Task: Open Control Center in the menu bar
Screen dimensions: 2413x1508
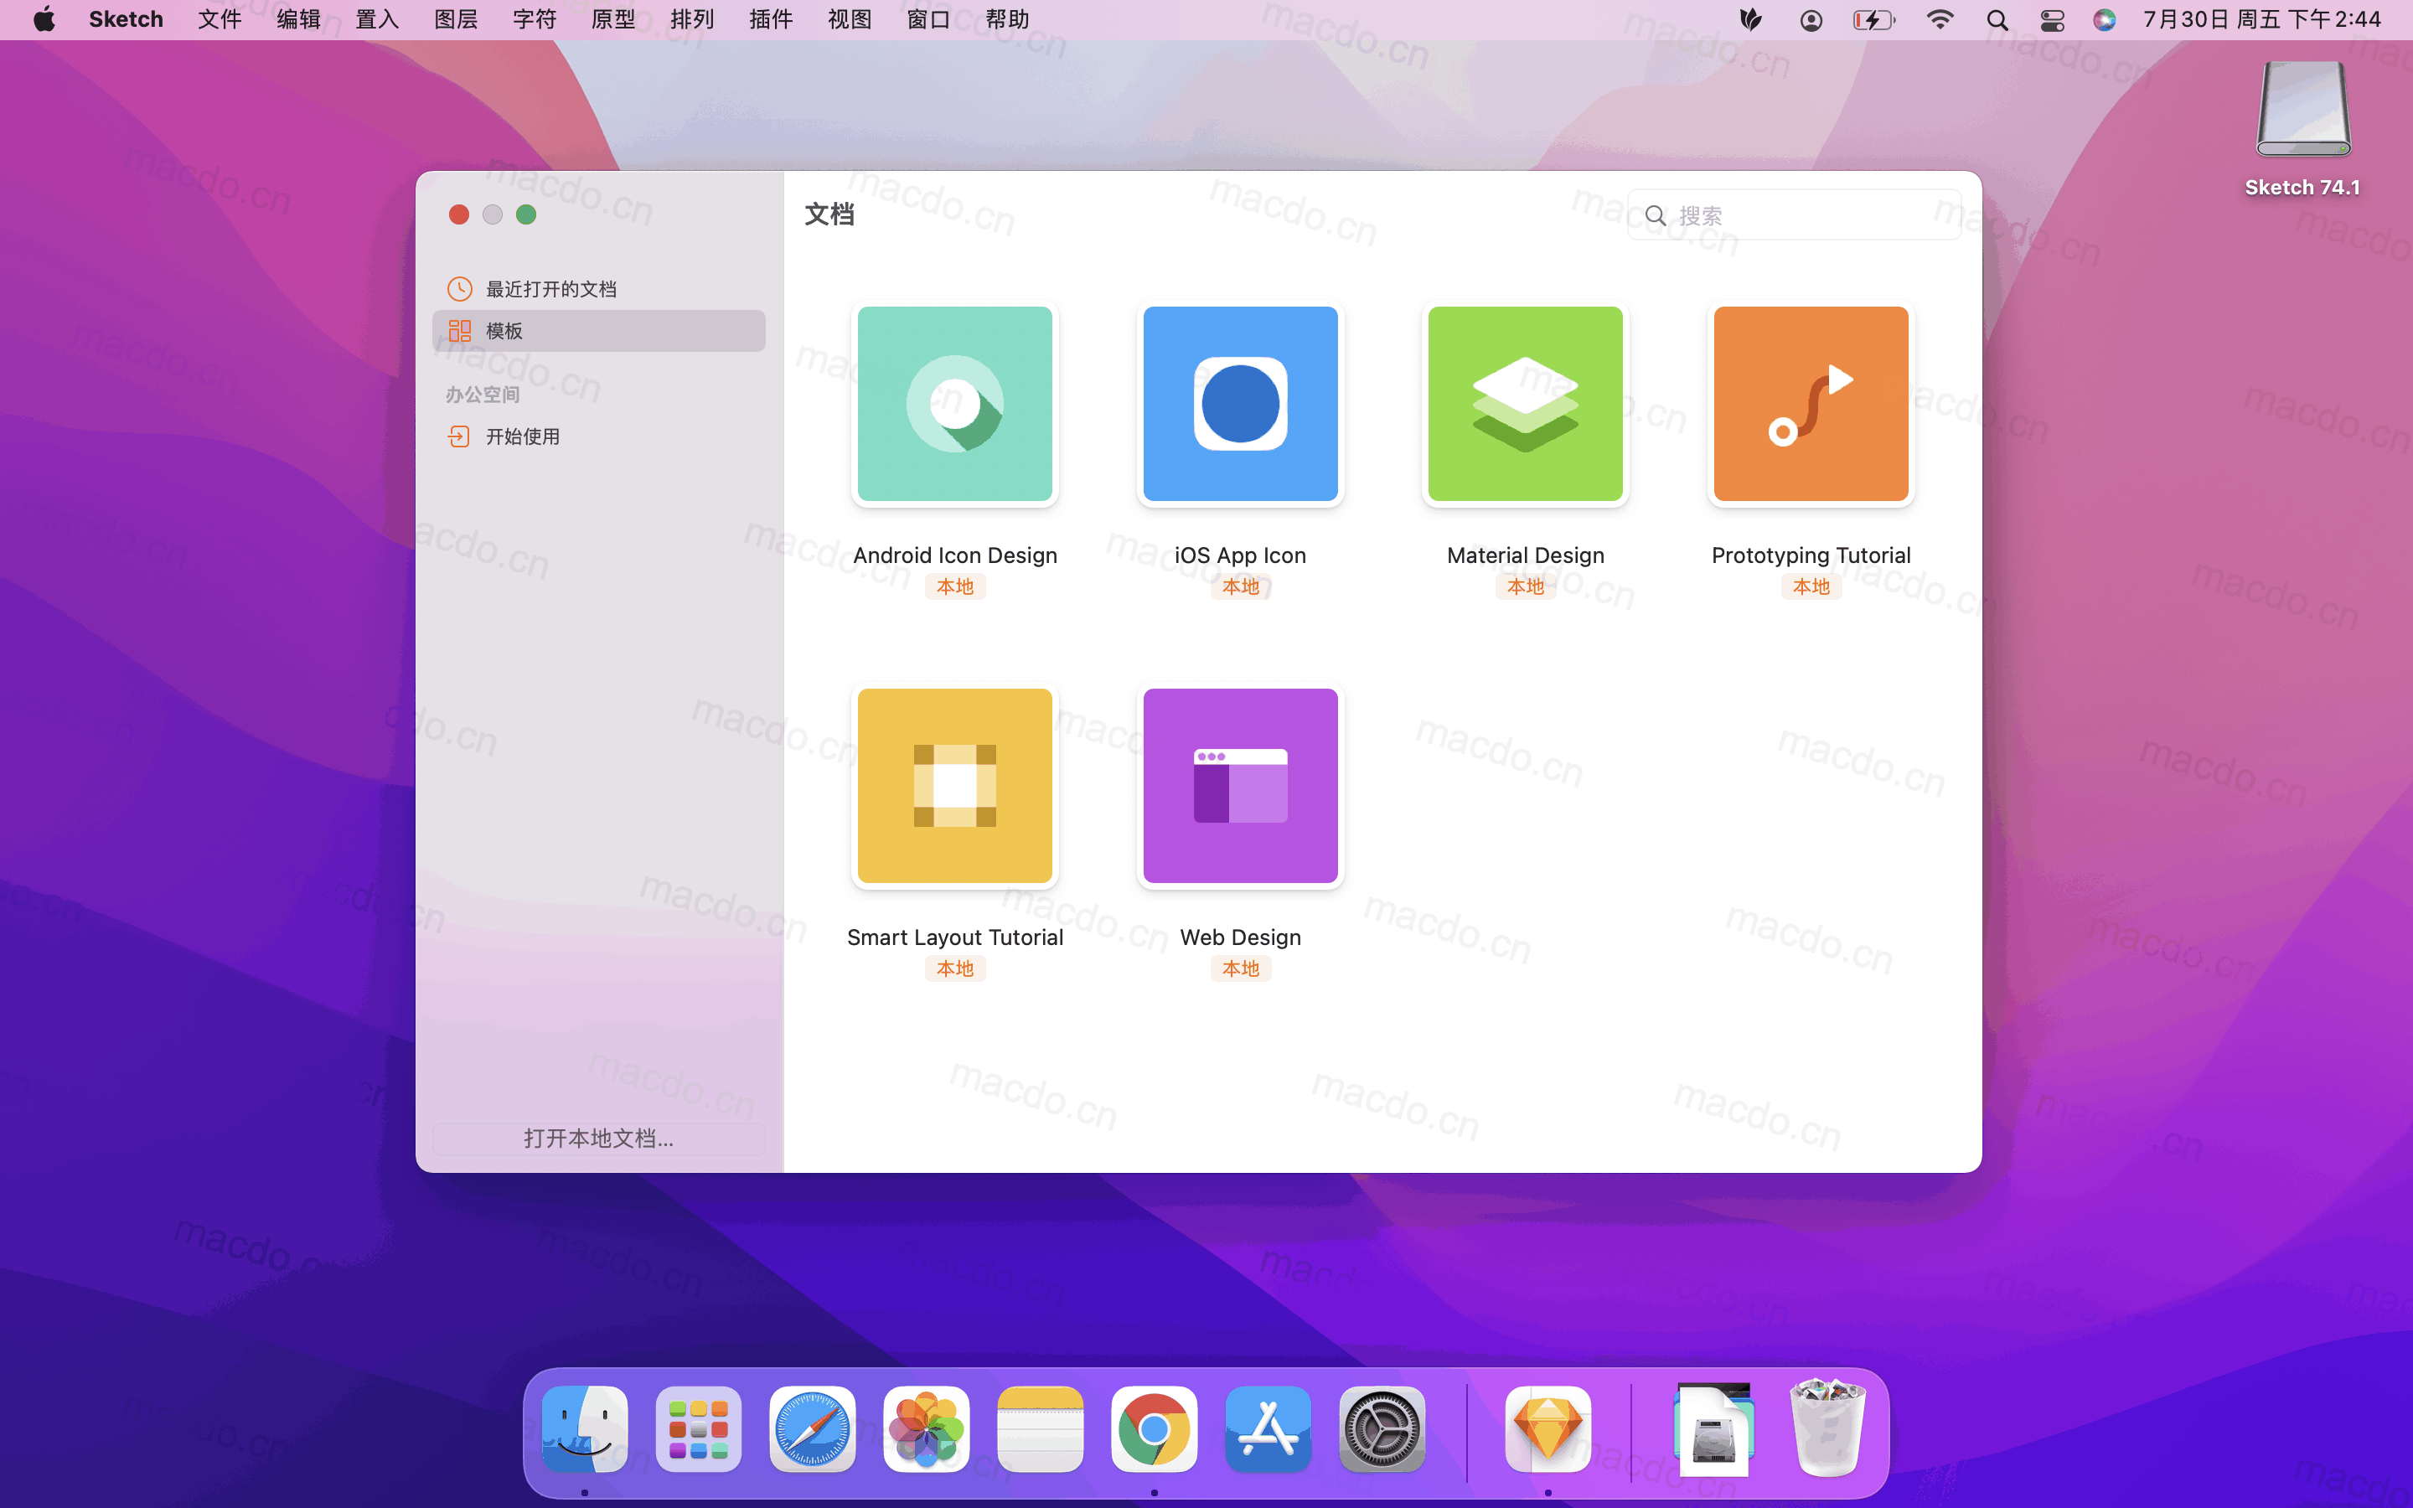Action: (x=2052, y=20)
